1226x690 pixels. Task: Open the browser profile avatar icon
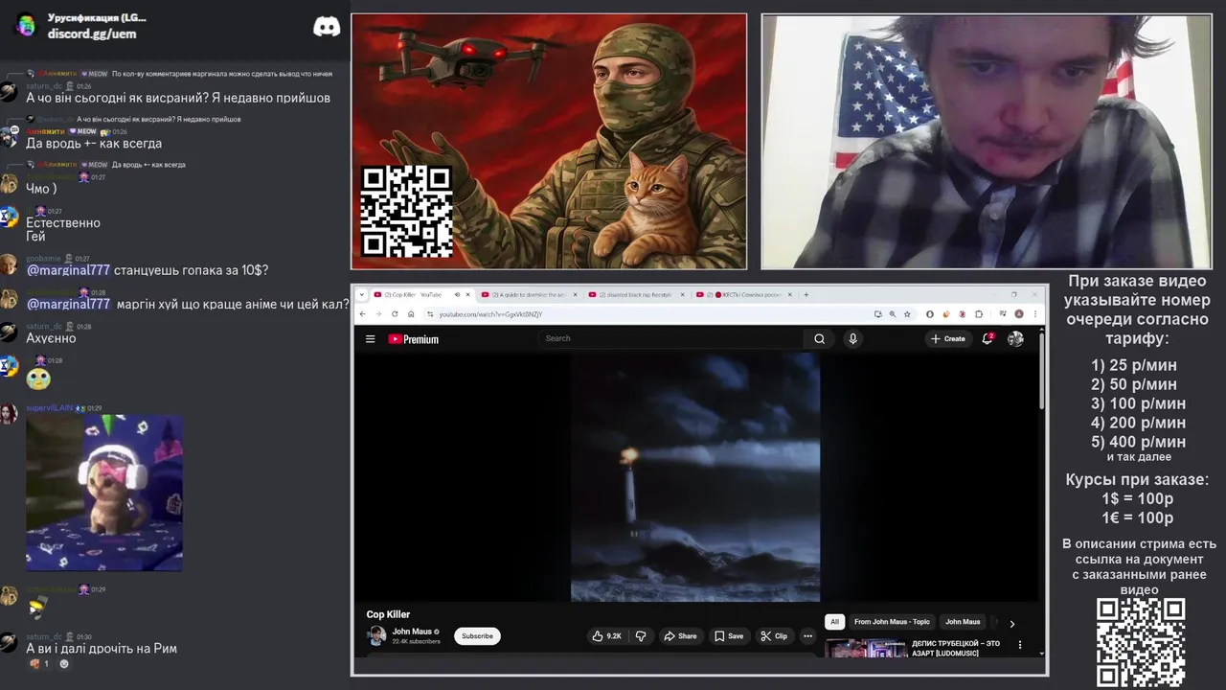1019,313
